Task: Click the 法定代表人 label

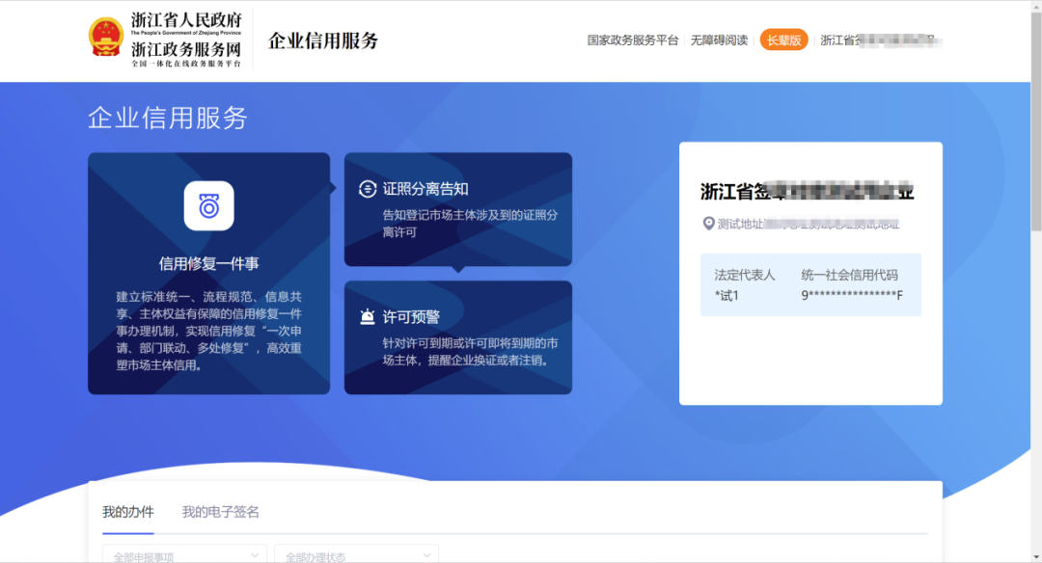Action: [744, 275]
